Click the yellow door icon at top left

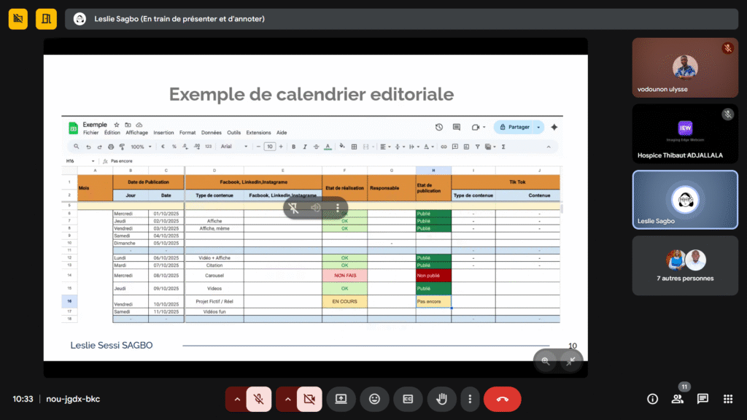coord(46,18)
